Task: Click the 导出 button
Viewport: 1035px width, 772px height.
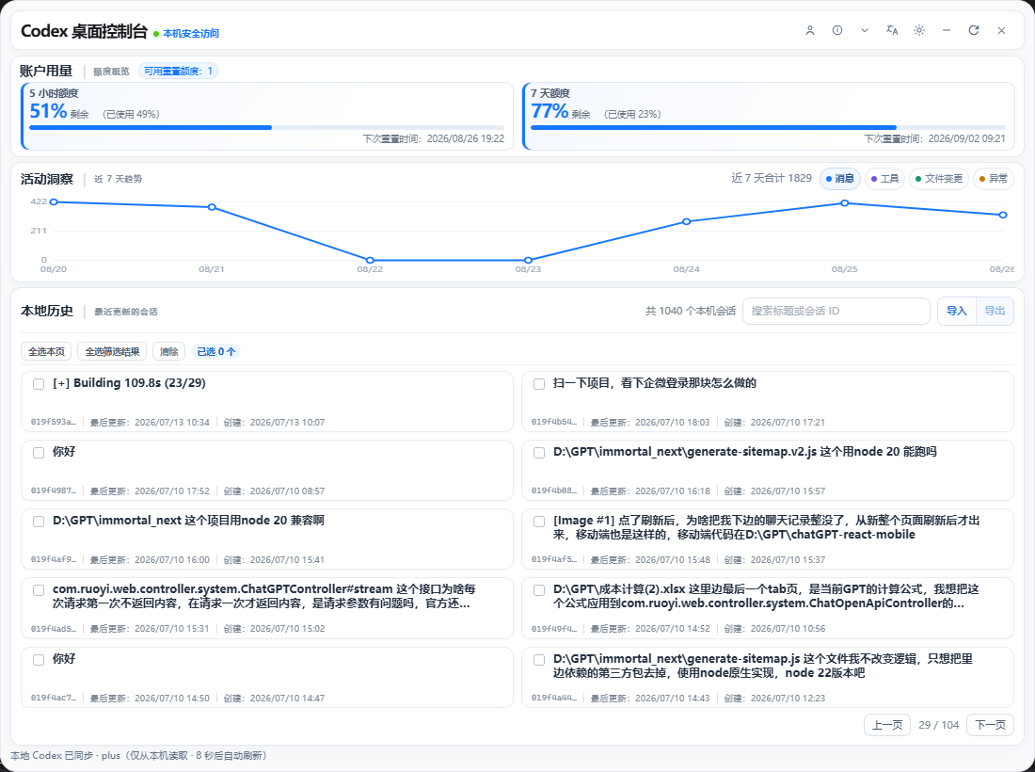Action: [995, 311]
